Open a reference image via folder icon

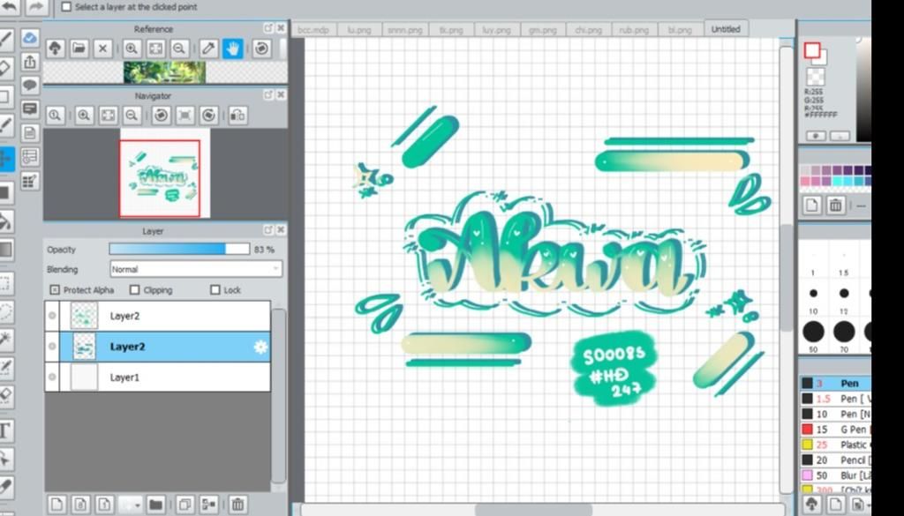(79, 49)
